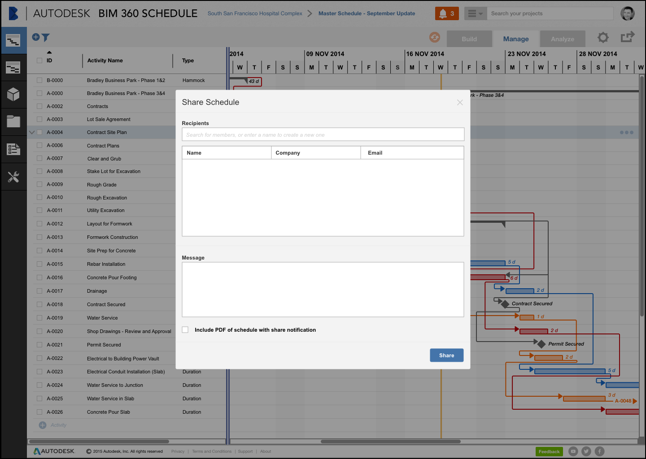The image size is (646, 459).
Task: Click the activity table horizontal scrollbar
Action: (x=100, y=442)
